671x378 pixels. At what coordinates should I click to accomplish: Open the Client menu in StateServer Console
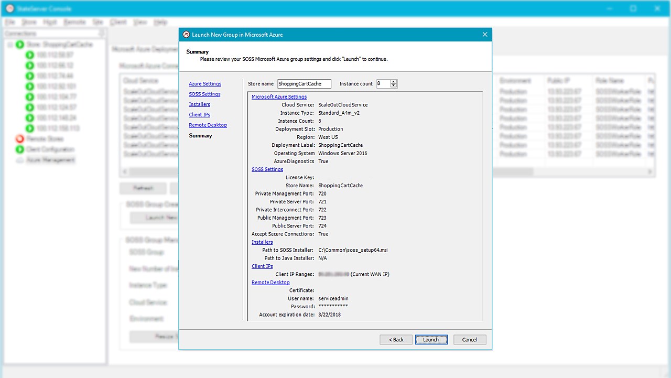pyautogui.click(x=118, y=22)
